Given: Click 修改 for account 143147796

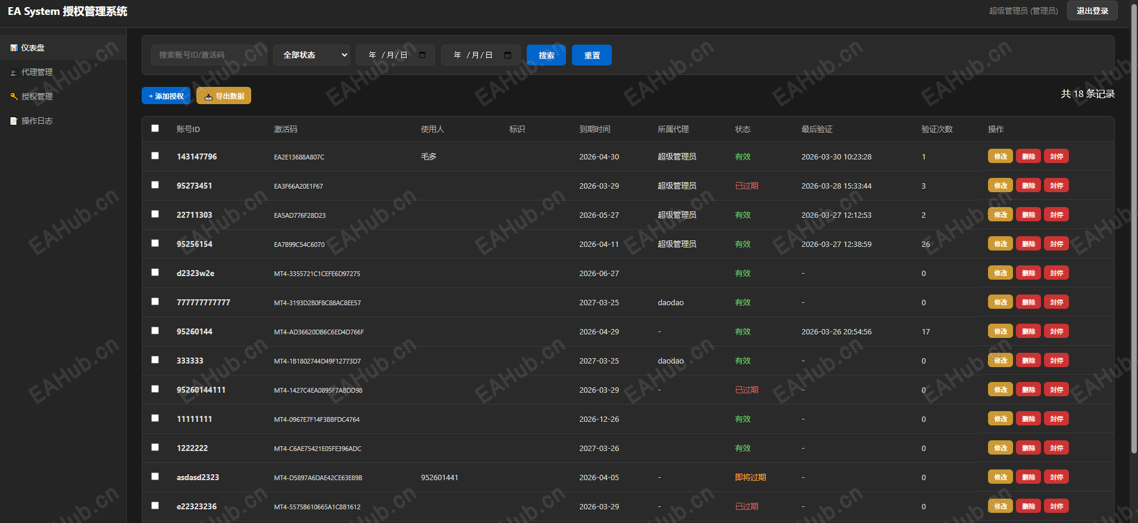Looking at the screenshot, I should coord(1001,156).
